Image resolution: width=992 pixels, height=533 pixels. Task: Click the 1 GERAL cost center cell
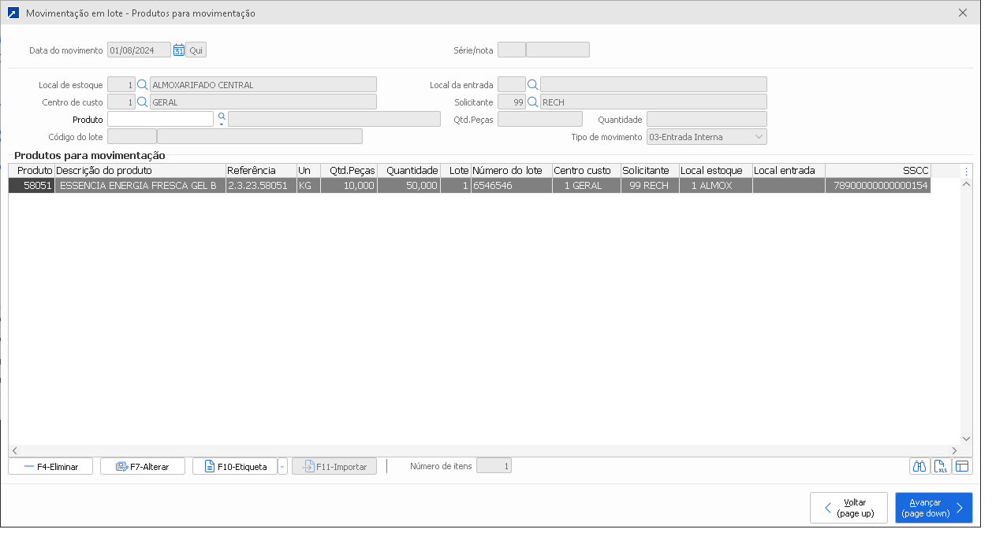click(x=587, y=186)
